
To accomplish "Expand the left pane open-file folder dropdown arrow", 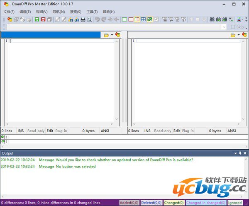I will [x=112, y=35].
